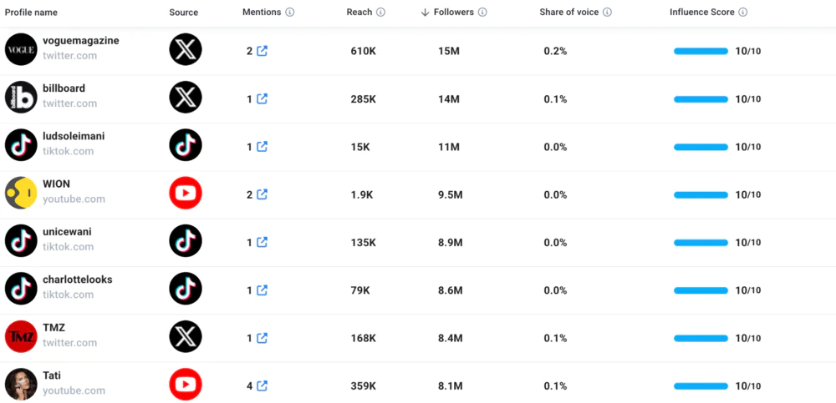The image size is (836, 403).
Task: Sort by Share of voice column header
Action: (569, 13)
